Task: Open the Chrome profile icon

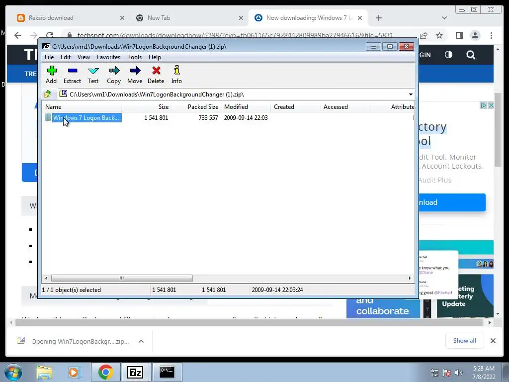Action: pos(475,35)
